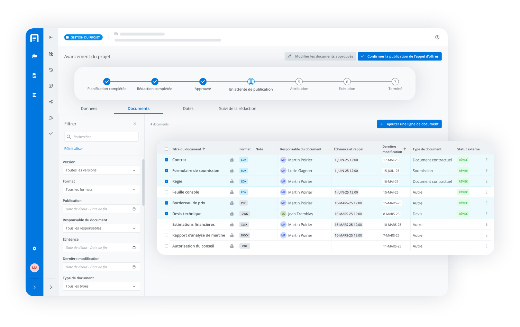The width and height of the screenshot is (520, 327).
Task: Click the Attribution step 5 marker
Action: (x=299, y=82)
